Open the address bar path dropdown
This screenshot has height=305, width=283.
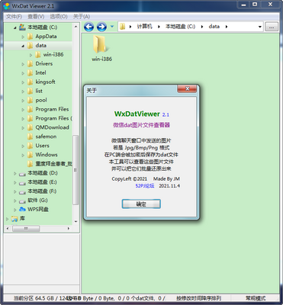[x=260, y=27]
